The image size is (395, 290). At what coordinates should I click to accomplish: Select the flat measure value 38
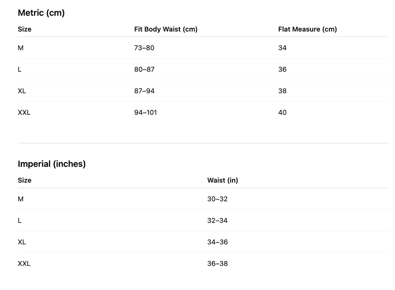pos(282,91)
